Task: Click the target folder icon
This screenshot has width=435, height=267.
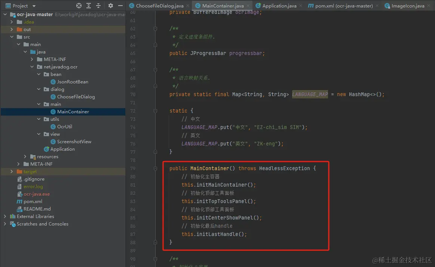Action: [x=19, y=171]
